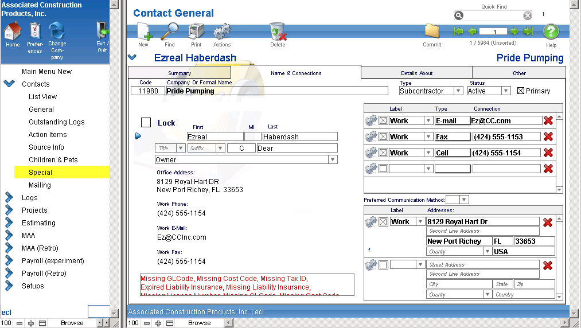Image resolution: width=581 pixels, height=328 pixels.
Task: Click the Quick Find search field
Action: tap(493, 15)
